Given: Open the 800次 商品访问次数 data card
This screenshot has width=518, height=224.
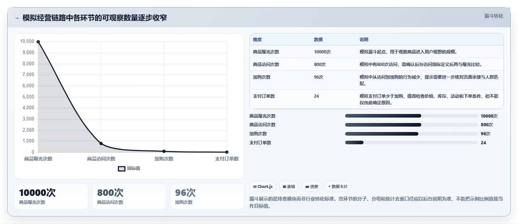Looking at the screenshot, I should click(x=129, y=196).
